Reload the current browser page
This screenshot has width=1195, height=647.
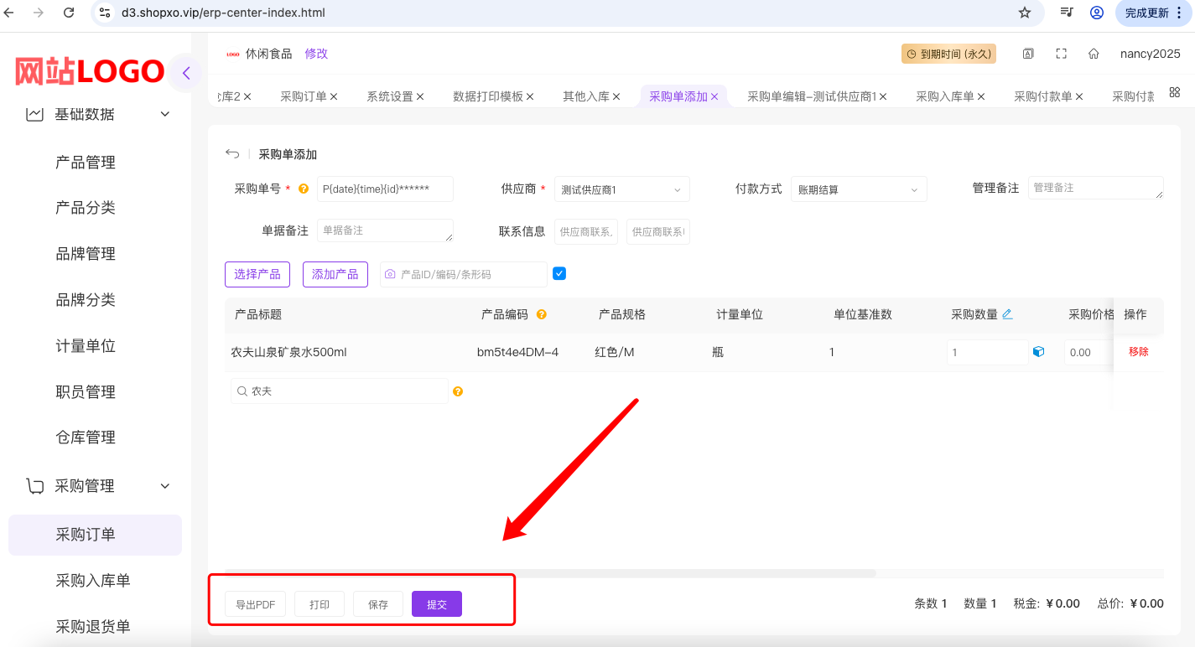pyautogui.click(x=69, y=13)
